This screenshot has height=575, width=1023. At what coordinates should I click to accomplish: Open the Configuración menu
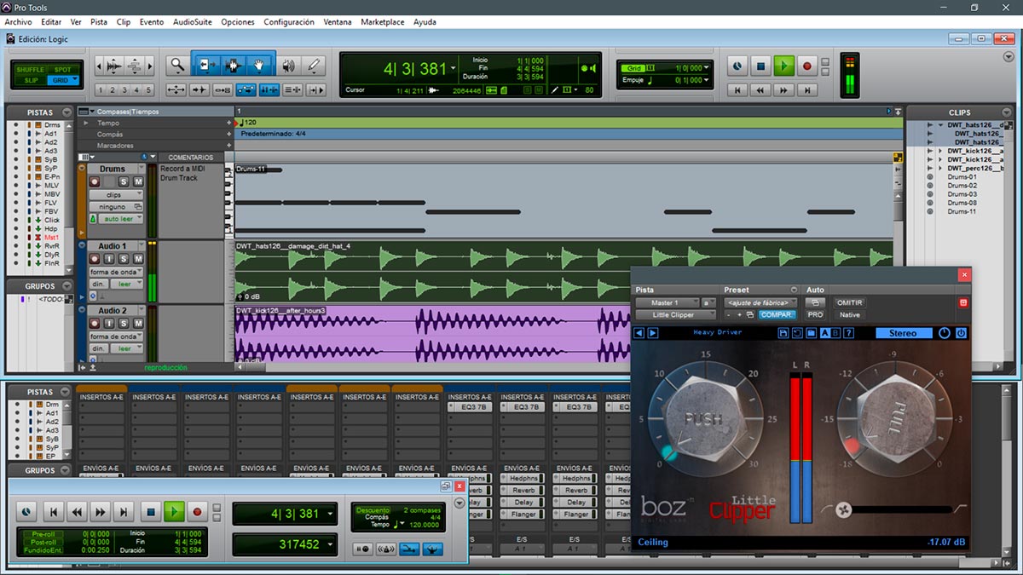coord(289,22)
